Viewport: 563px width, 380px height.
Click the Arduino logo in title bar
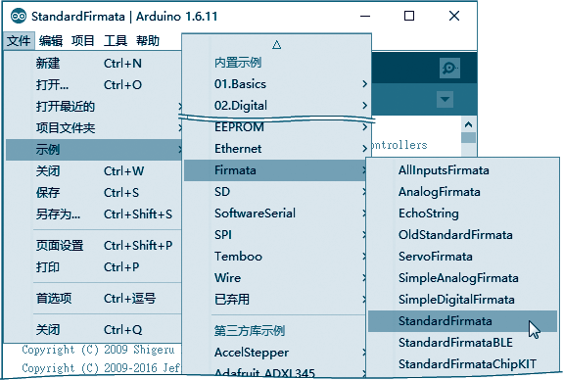click(19, 17)
